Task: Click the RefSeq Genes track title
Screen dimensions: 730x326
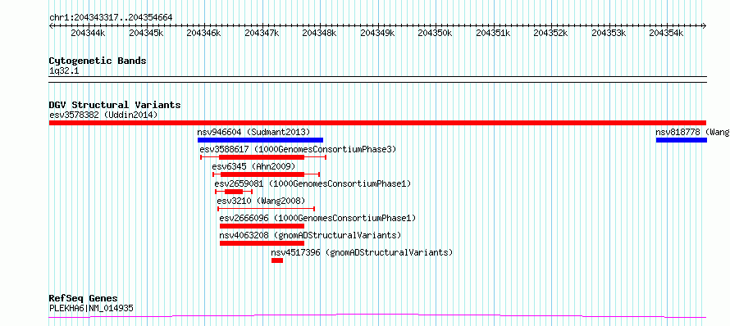Action: point(84,298)
